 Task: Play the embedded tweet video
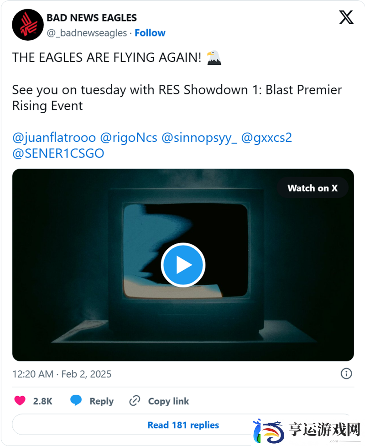point(183,265)
